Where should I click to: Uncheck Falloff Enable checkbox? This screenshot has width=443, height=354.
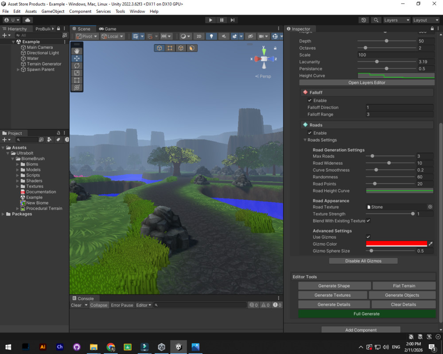[310, 100]
